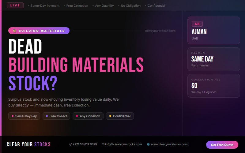The width and height of the screenshot is (245, 153).
Task: Click the Free Collect chip
Action: point(56,116)
